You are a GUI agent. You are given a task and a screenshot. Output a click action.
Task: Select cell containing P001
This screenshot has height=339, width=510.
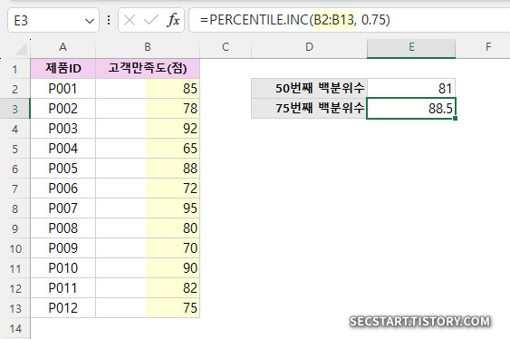coord(63,89)
